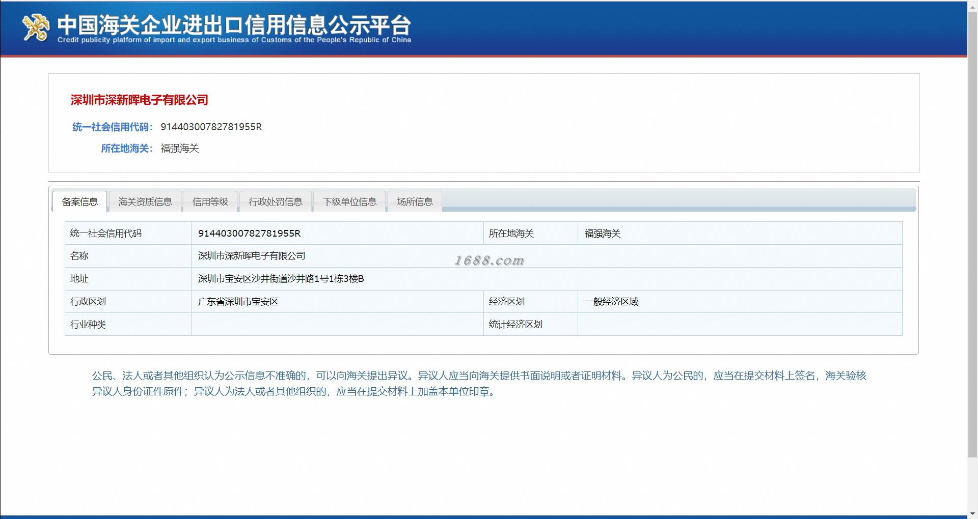Click the 统一社会信用代码 table header cell
Screen dimensions: 978x519
click(128, 233)
